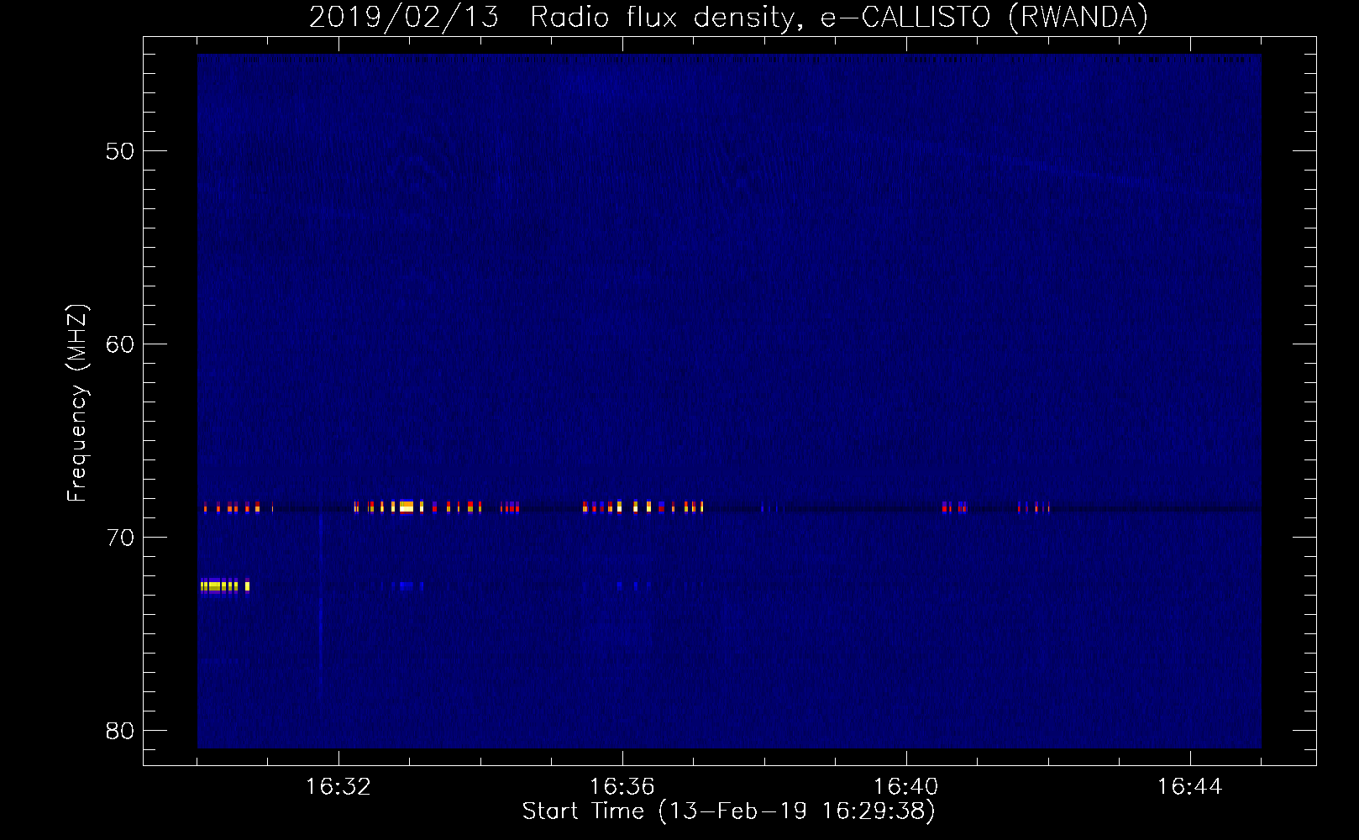The width and height of the screenshot is (1359, 840).
Task: Click the brightest white burst near 68 MHz
Action: pos(407,507)
